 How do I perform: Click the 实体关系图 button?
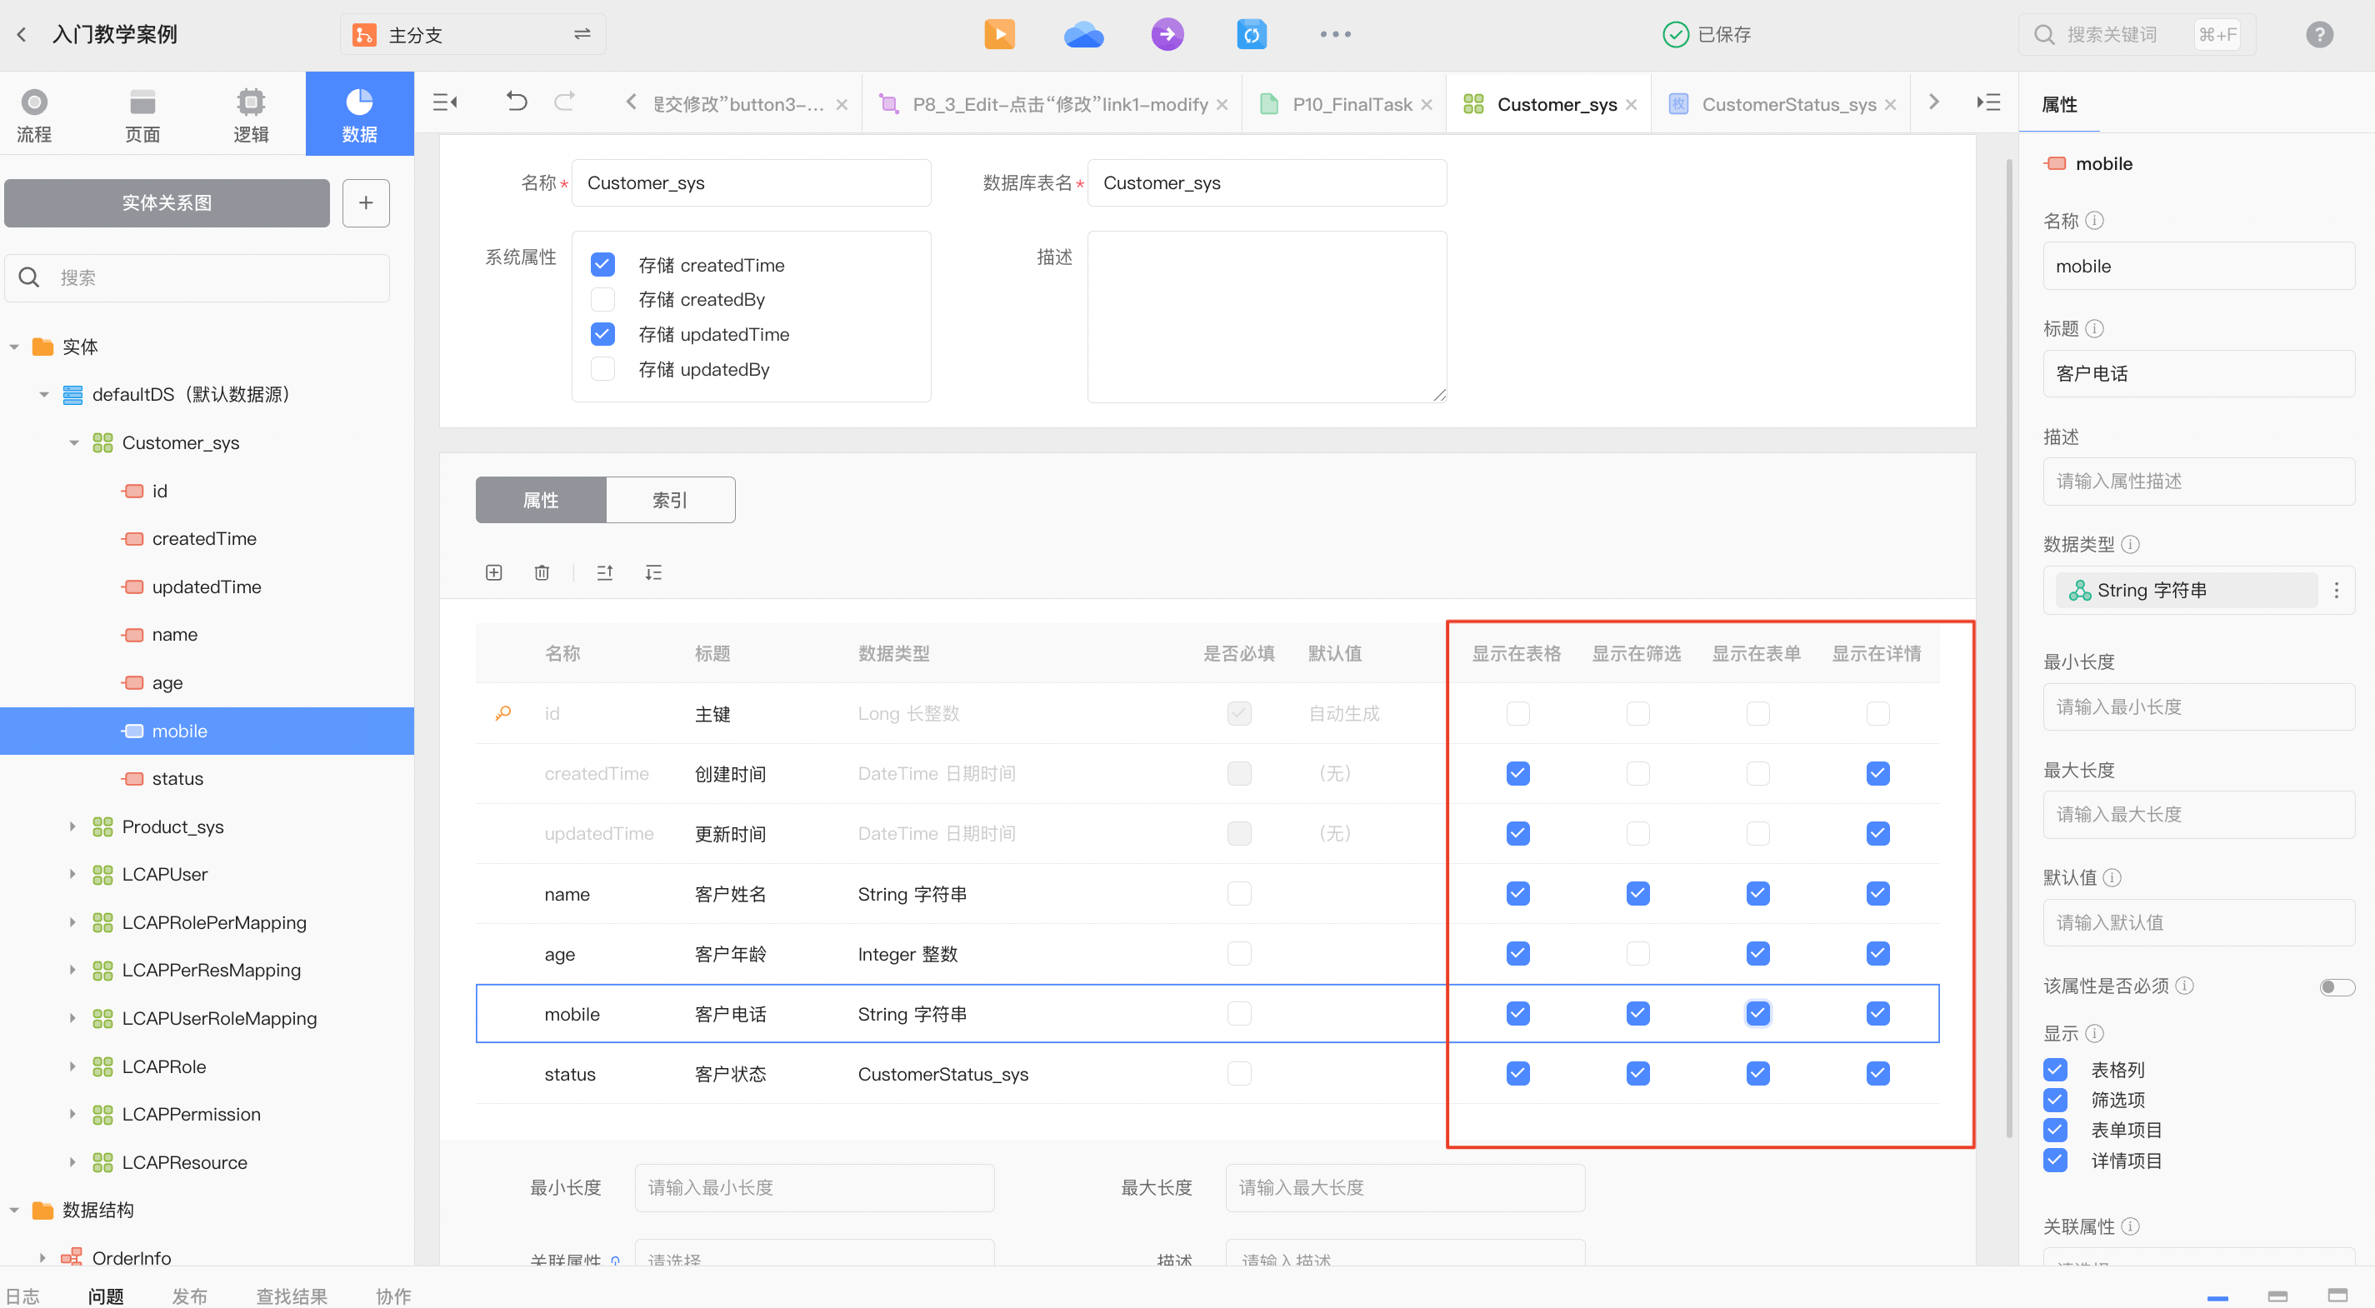(x=167, y=202)
